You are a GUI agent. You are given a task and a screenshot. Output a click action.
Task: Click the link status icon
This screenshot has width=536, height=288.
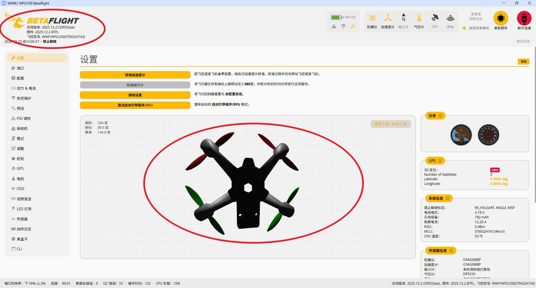coord(353,26)
